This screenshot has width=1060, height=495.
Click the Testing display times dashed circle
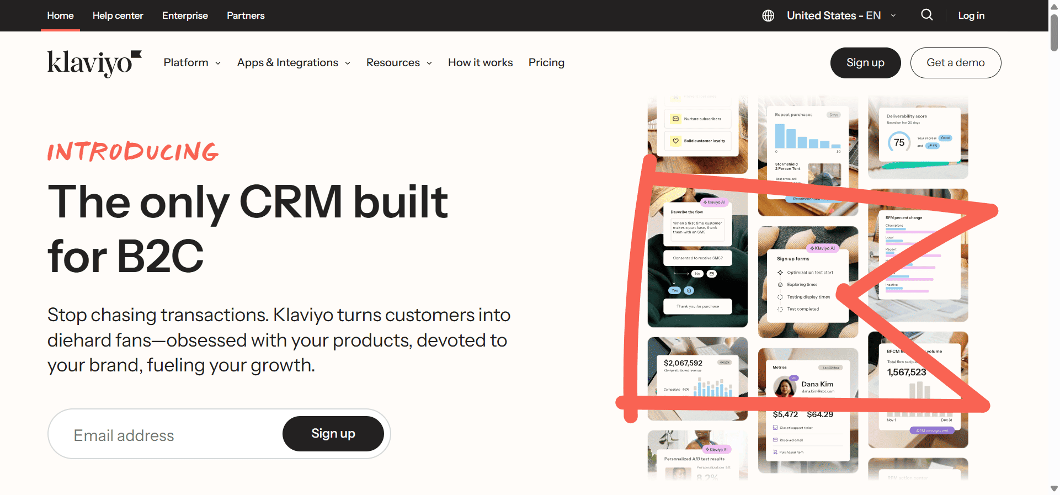pos(780,297)
